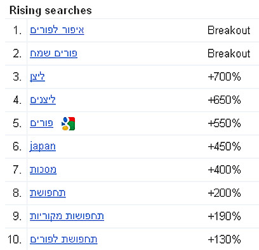Open the תחפושת link in row eight
This screenshot has width=259, height=250.
[48, 193]
